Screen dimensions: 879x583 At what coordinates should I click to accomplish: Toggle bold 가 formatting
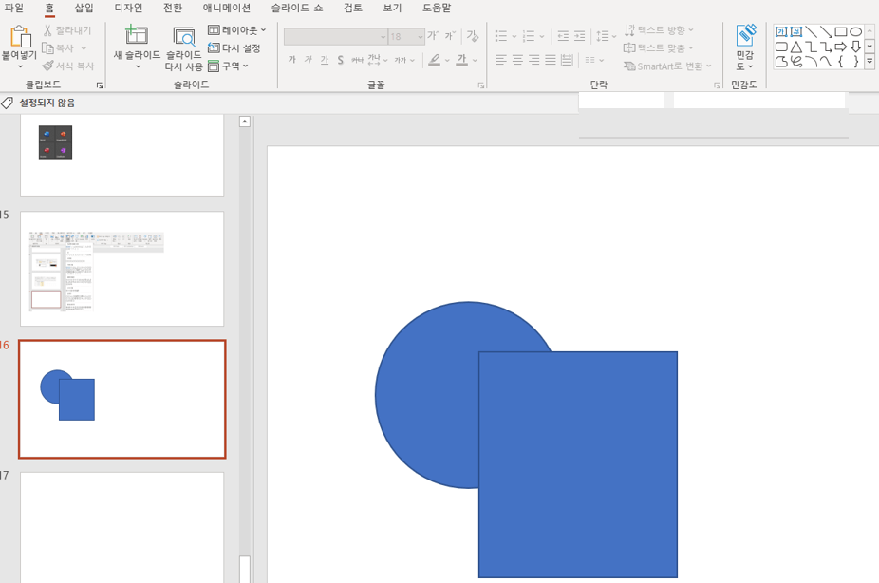tap(292, 60)
